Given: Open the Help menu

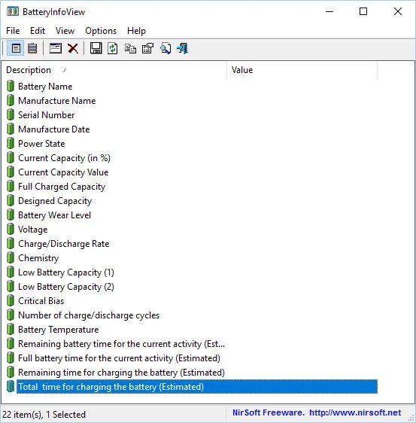Looking at the screenshot, I should pyautogui.click(x=136, y=31).
